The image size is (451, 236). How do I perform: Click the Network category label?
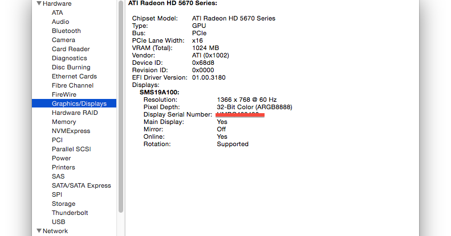click(x=55, y=231)
